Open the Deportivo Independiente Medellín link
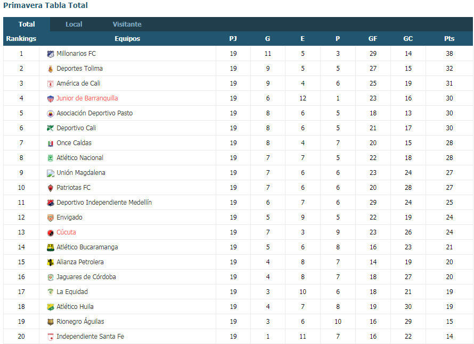Screen dimensions: 474x344 tap(104, 203)
